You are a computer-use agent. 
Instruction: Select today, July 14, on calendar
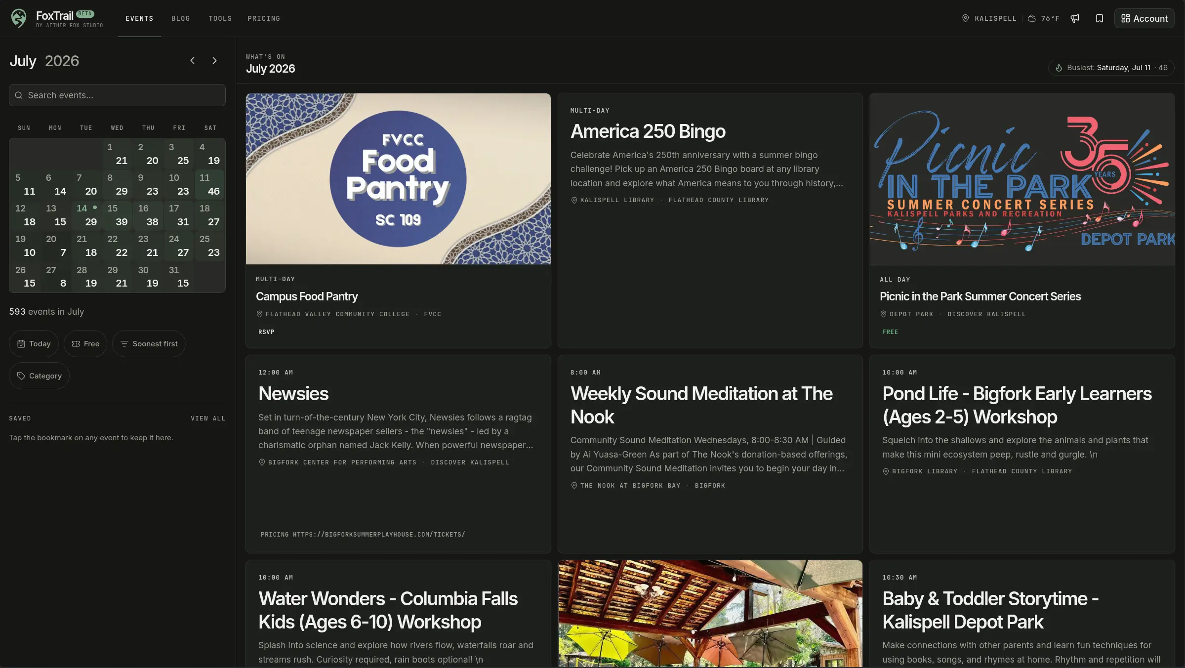pyautogui.click(x=86, y=215)
